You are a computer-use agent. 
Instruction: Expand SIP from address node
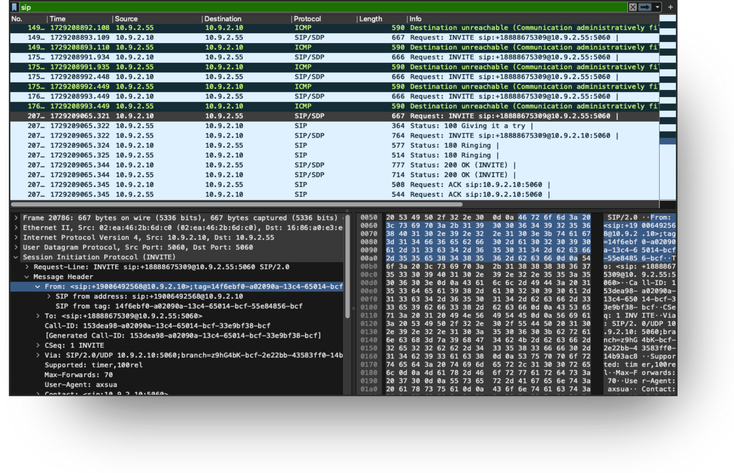tap(49, 296)
